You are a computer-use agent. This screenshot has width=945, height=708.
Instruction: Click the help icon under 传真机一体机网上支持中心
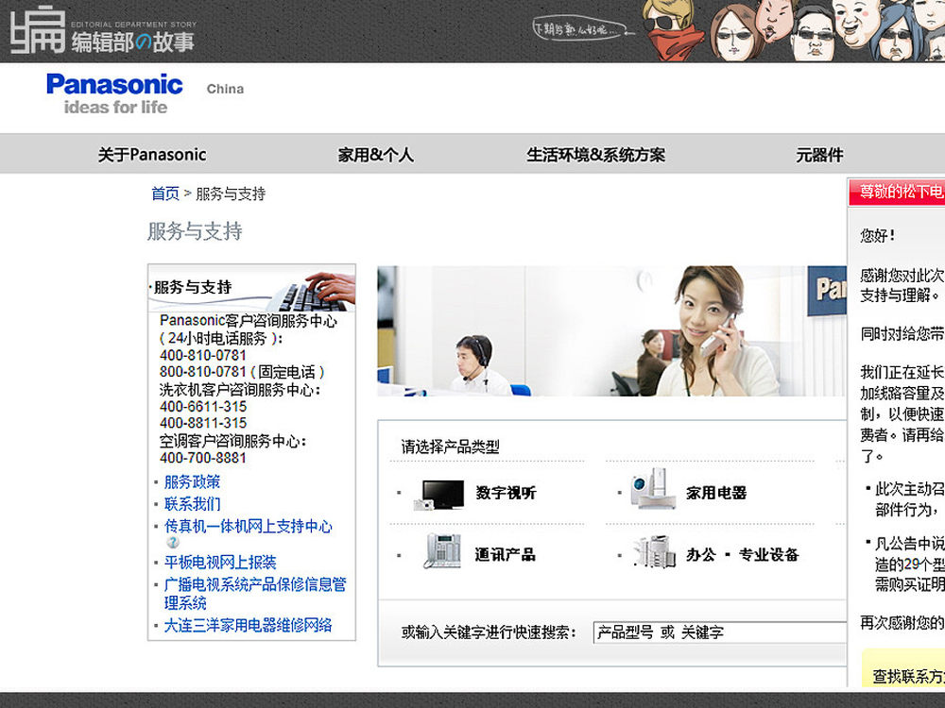(172, 543)
